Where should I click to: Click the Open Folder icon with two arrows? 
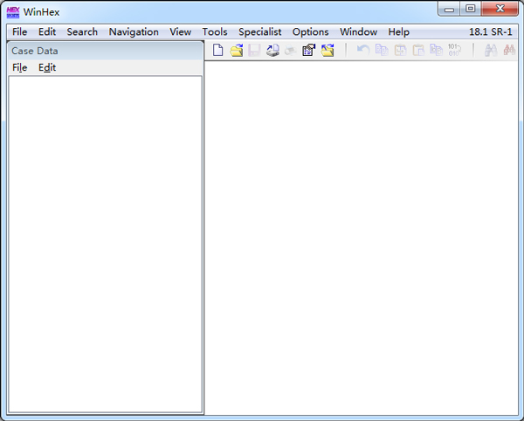click(x=327, y=50)
